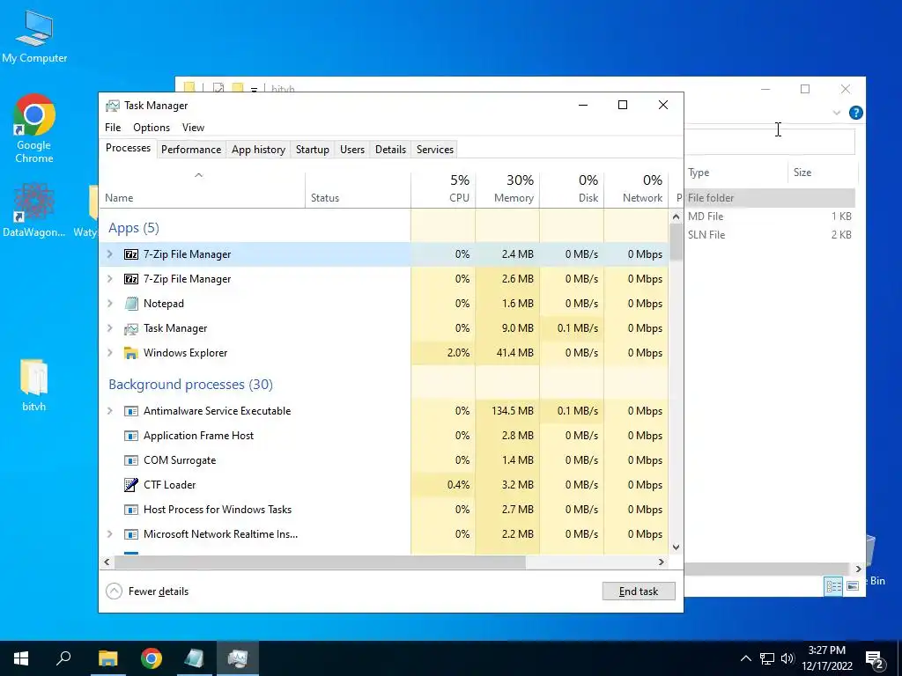This screenshot has width=902, height=676.
Task: Click Task Manager horizontal scroll right arrow
Action: pos(662,562)
